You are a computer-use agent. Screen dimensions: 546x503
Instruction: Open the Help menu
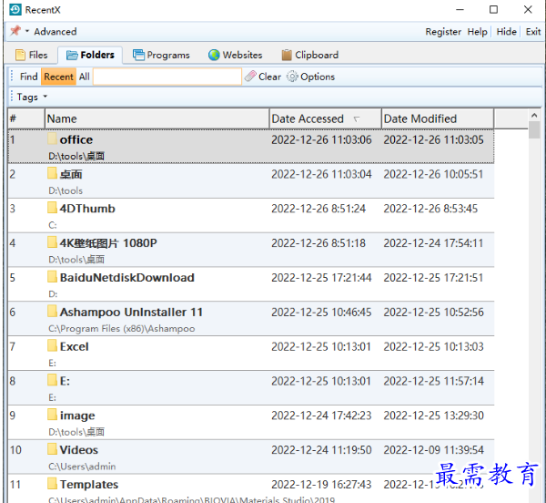click(477, 32)
